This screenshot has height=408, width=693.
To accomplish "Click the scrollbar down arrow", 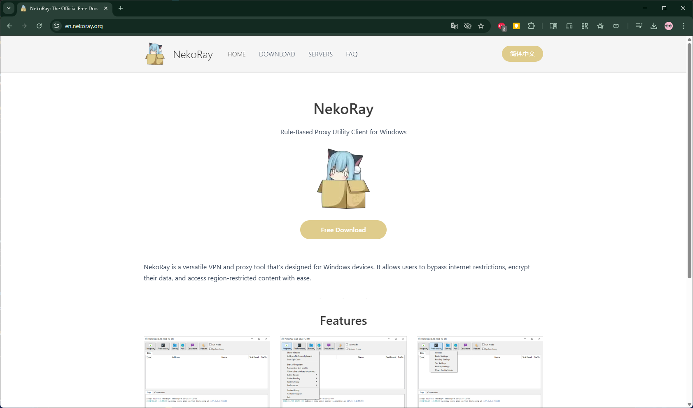I will tap(689, 404).
